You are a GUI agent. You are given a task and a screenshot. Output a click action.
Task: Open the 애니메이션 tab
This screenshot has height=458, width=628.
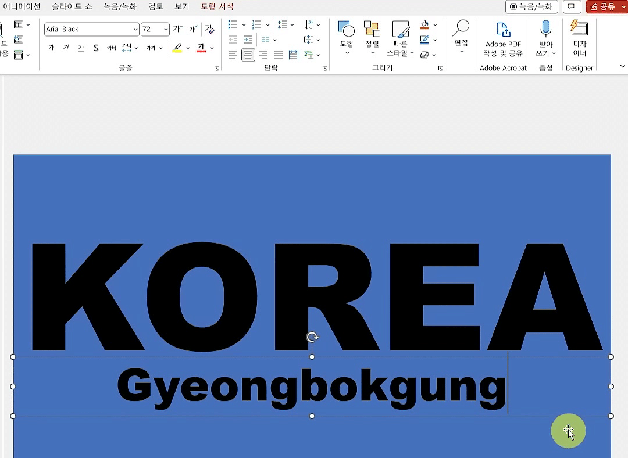pos(22,6)
